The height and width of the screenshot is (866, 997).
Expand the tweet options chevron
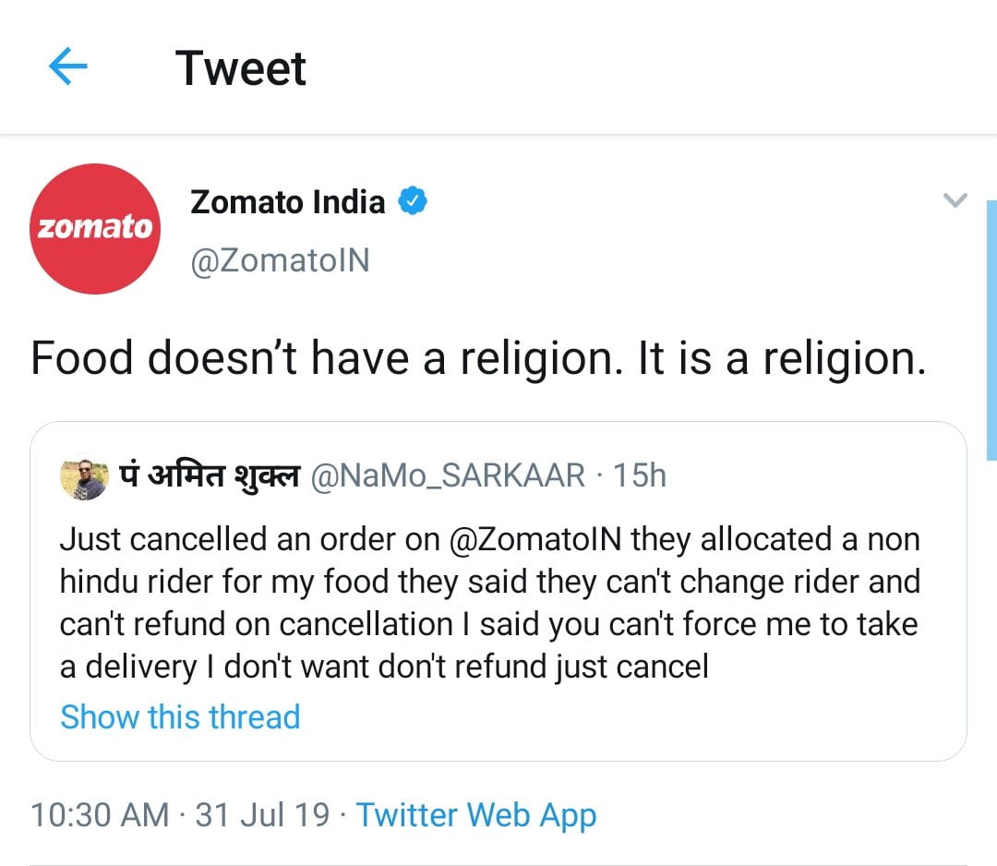pyautogui.click(x=955, y=199)
